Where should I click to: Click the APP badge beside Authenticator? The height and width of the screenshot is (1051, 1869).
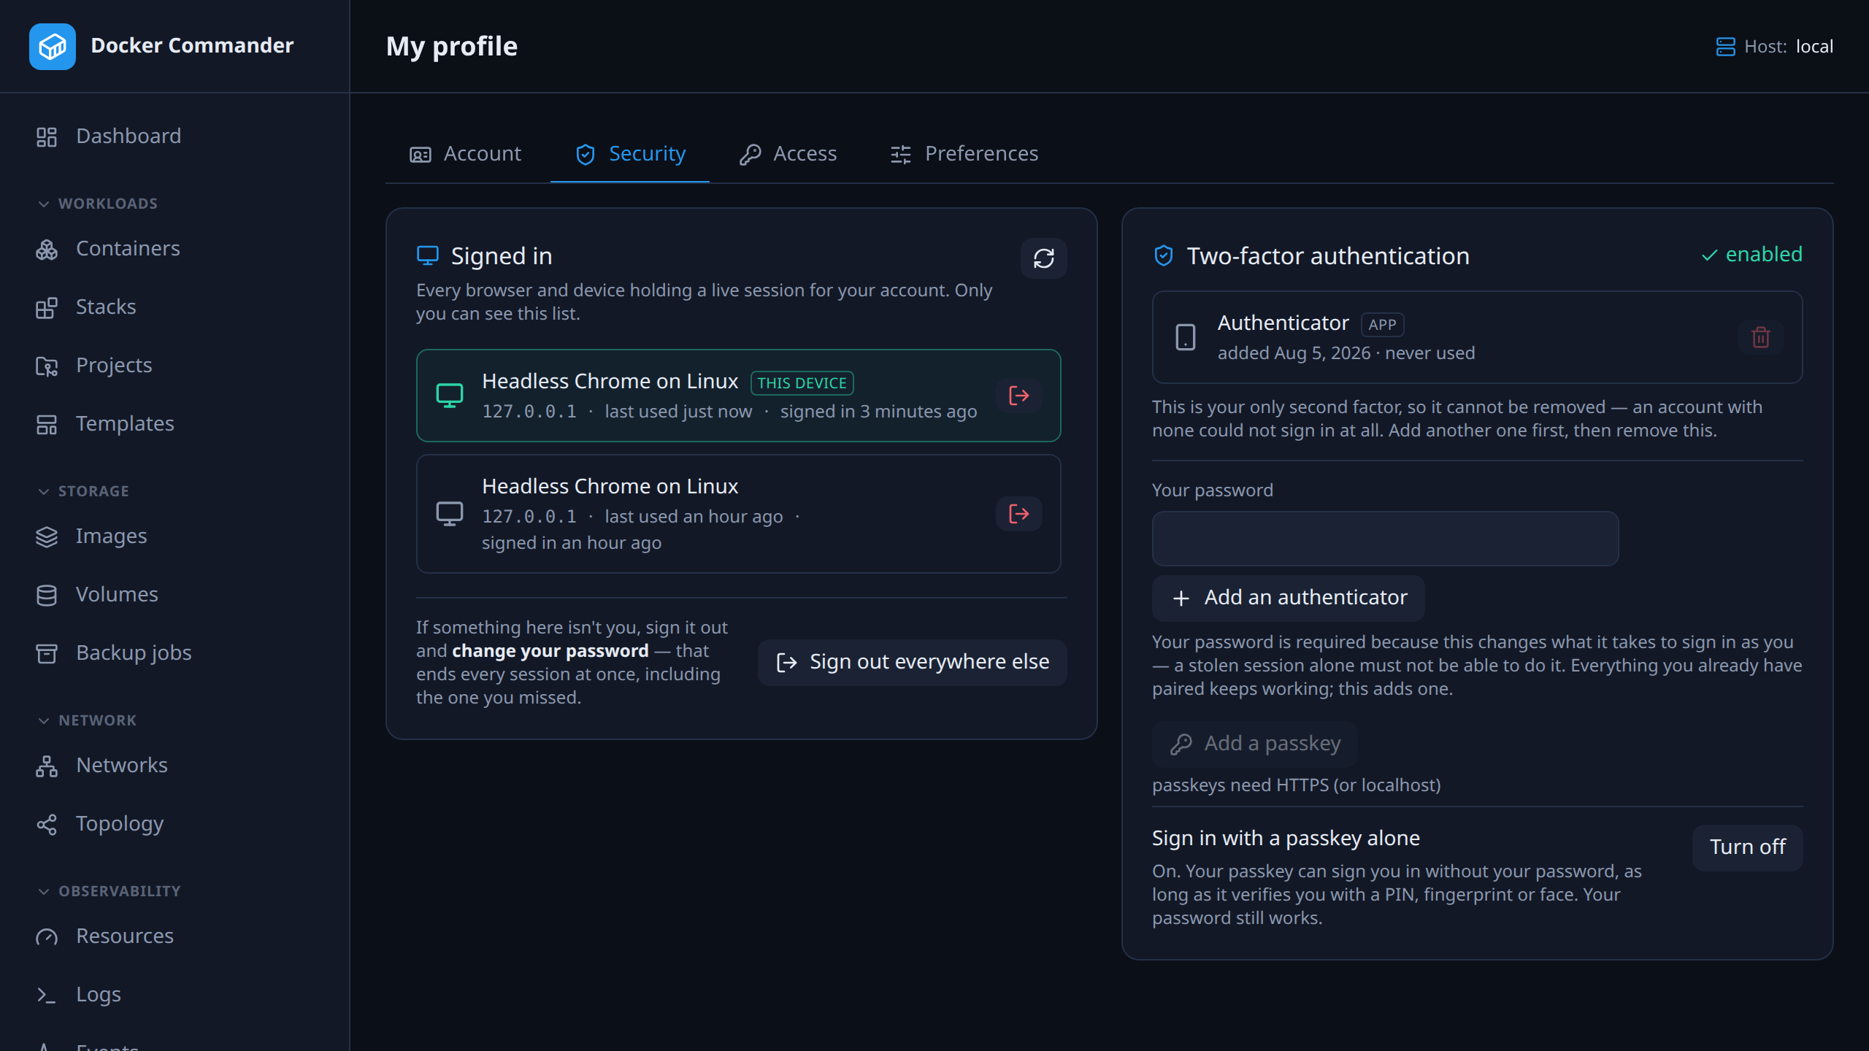pos(1382,325)
